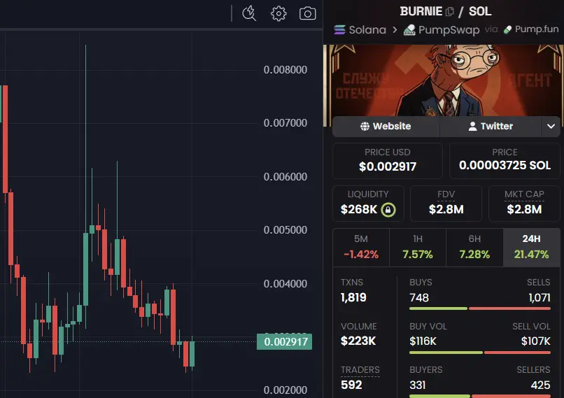Click the Solana breadcrumb link

(367, 30)
